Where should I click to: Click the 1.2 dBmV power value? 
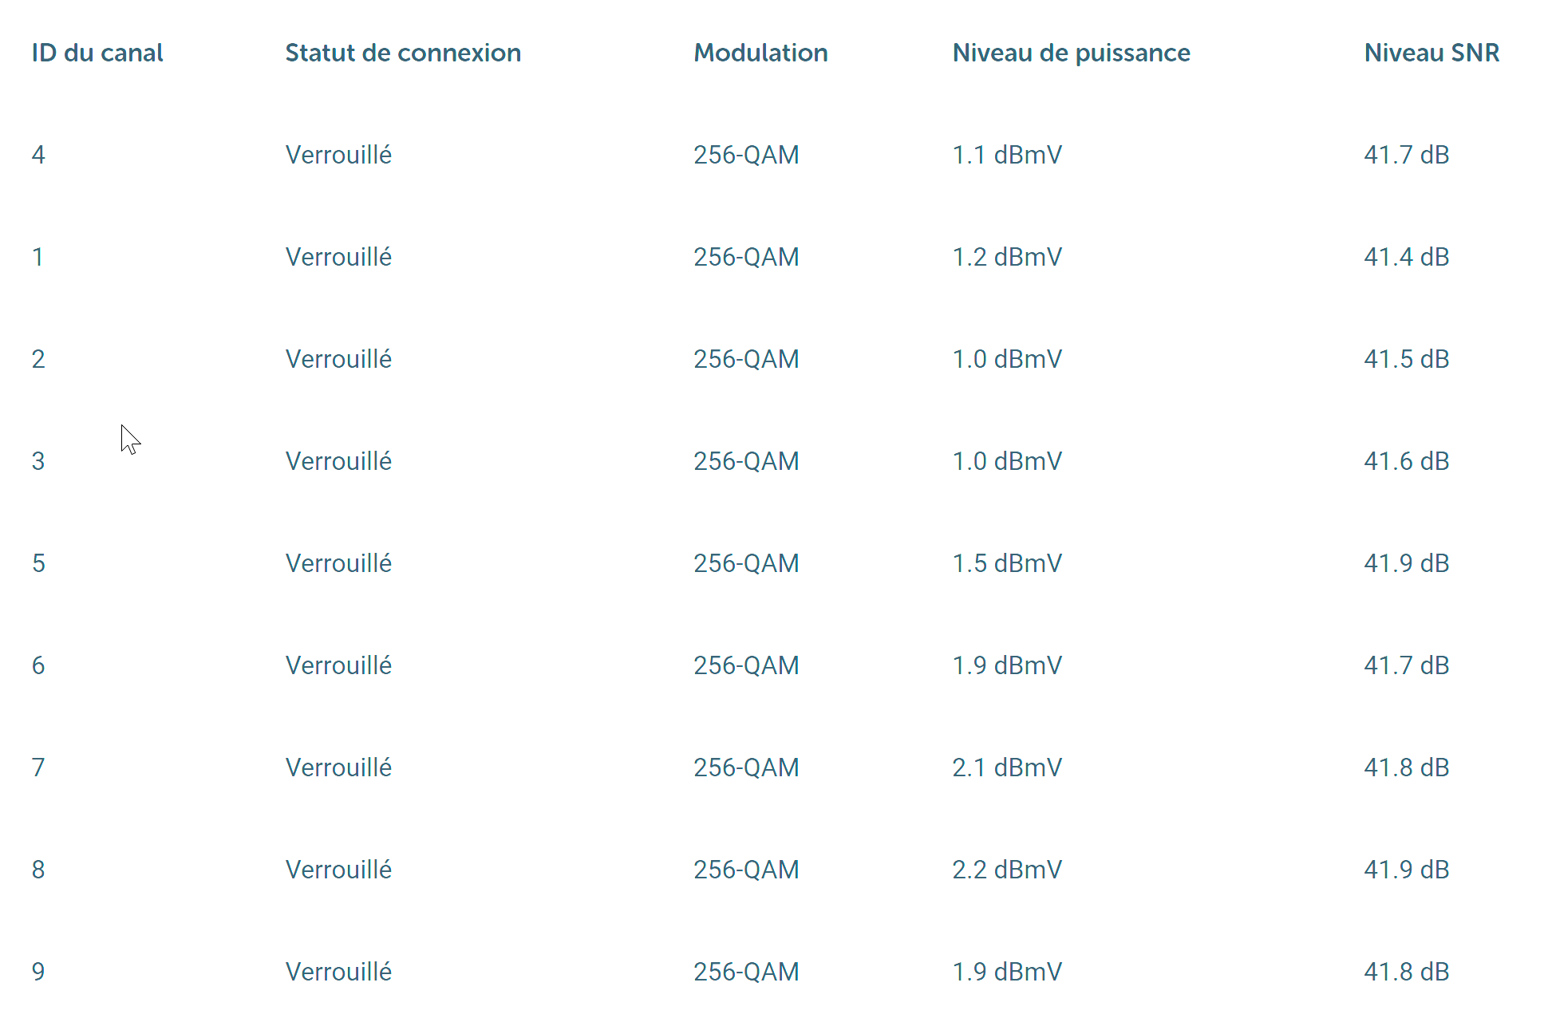click(1007, 257)
